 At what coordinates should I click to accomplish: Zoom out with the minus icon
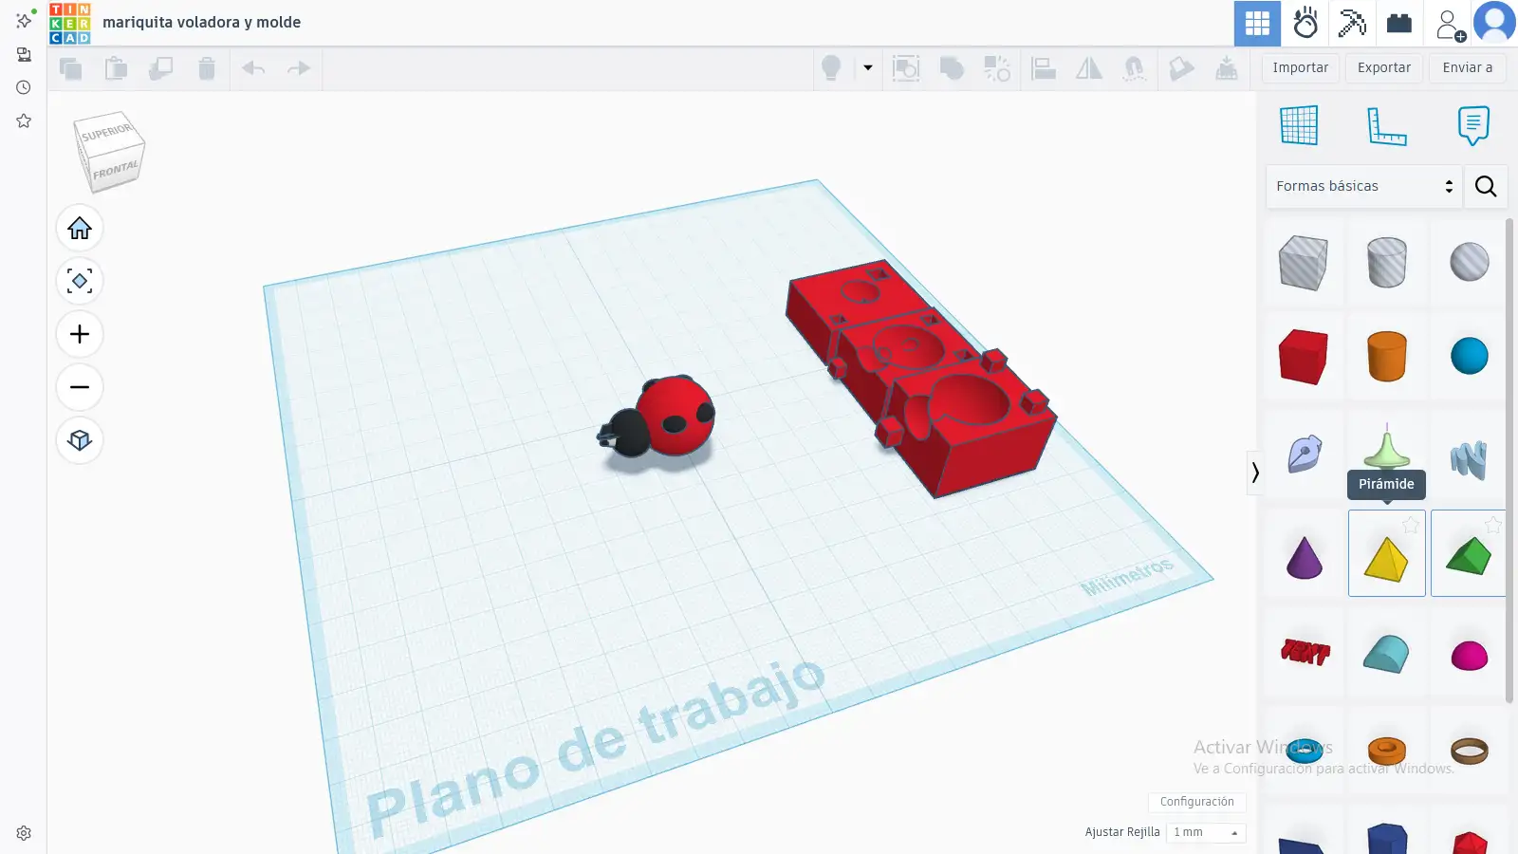click(x=80, y=387)
